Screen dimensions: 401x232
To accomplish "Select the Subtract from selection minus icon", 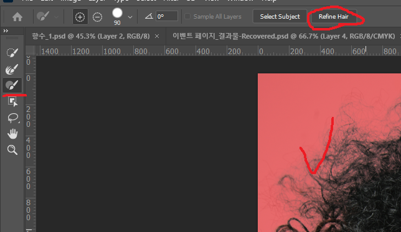I will coord(97,17).
